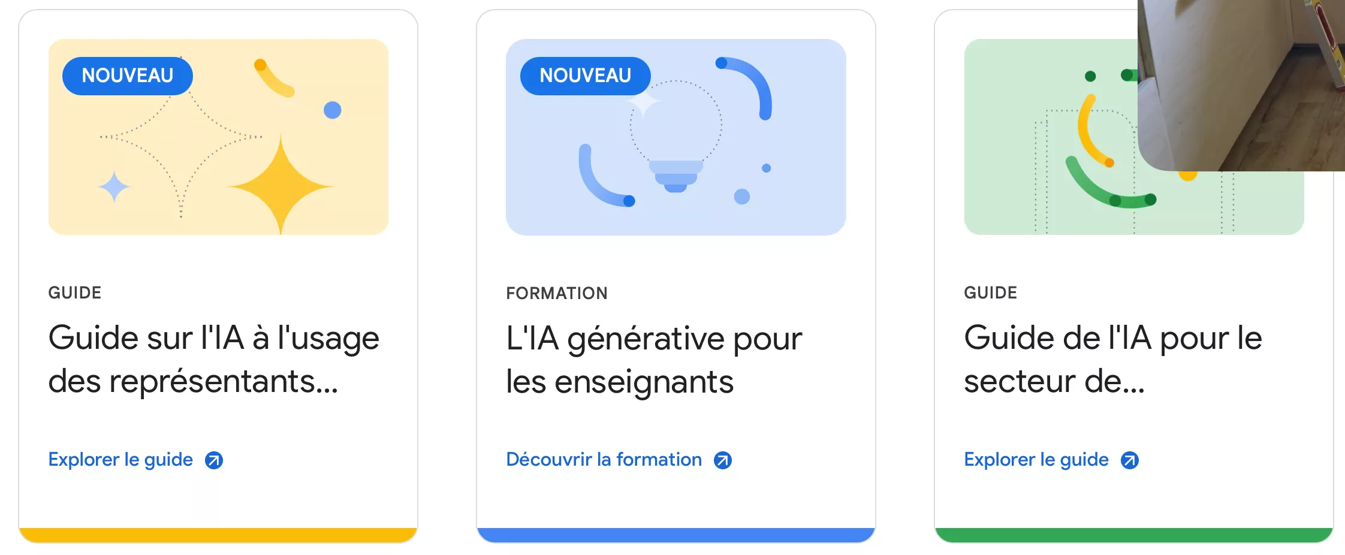Click the NOUVEAU badge on the yellow card
1345x555 pixels.
pyautogui.click(x=127, y=76)
